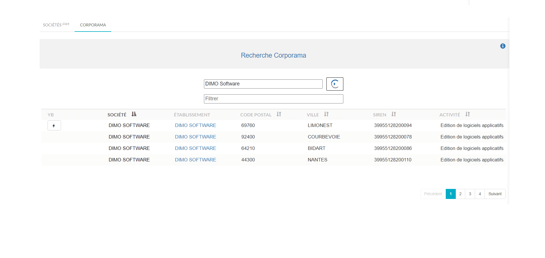Sort by SIREN column icon
The height and width of the screenshot is (258, 545).
pyautogui.click(x=394, y=114)
